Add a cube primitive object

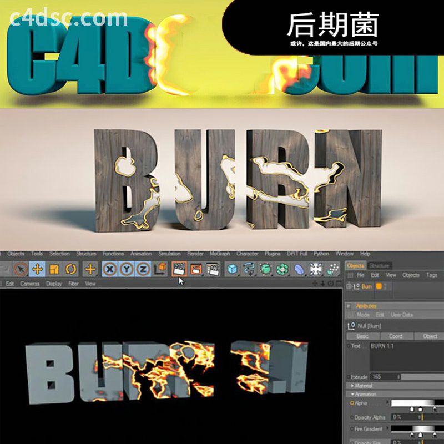pos(233,269)
